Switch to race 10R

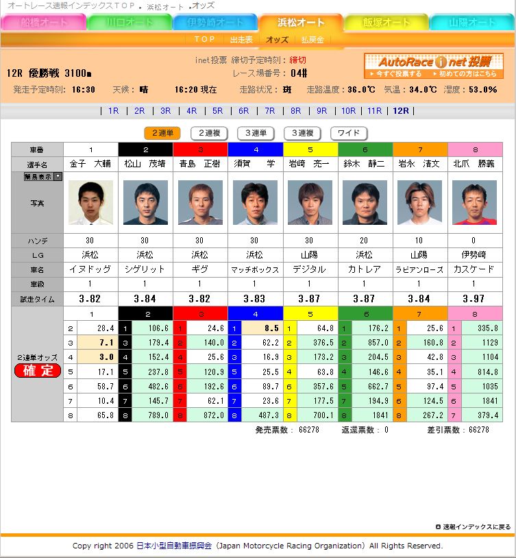[348, 110]
